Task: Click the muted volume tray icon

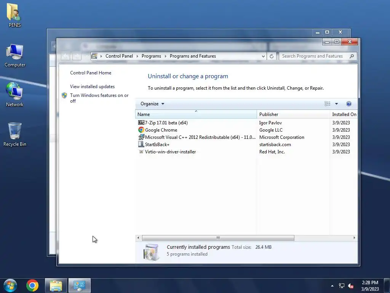Action: point(351,286)
